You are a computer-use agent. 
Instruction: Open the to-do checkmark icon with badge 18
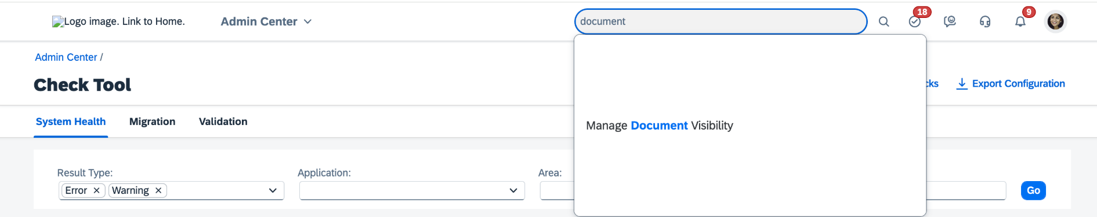click(x=915, y=21)
